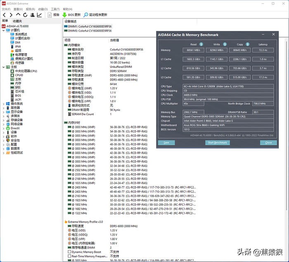Open the 帮助(H) menu

pyautogui.click(x=67, y=9)
